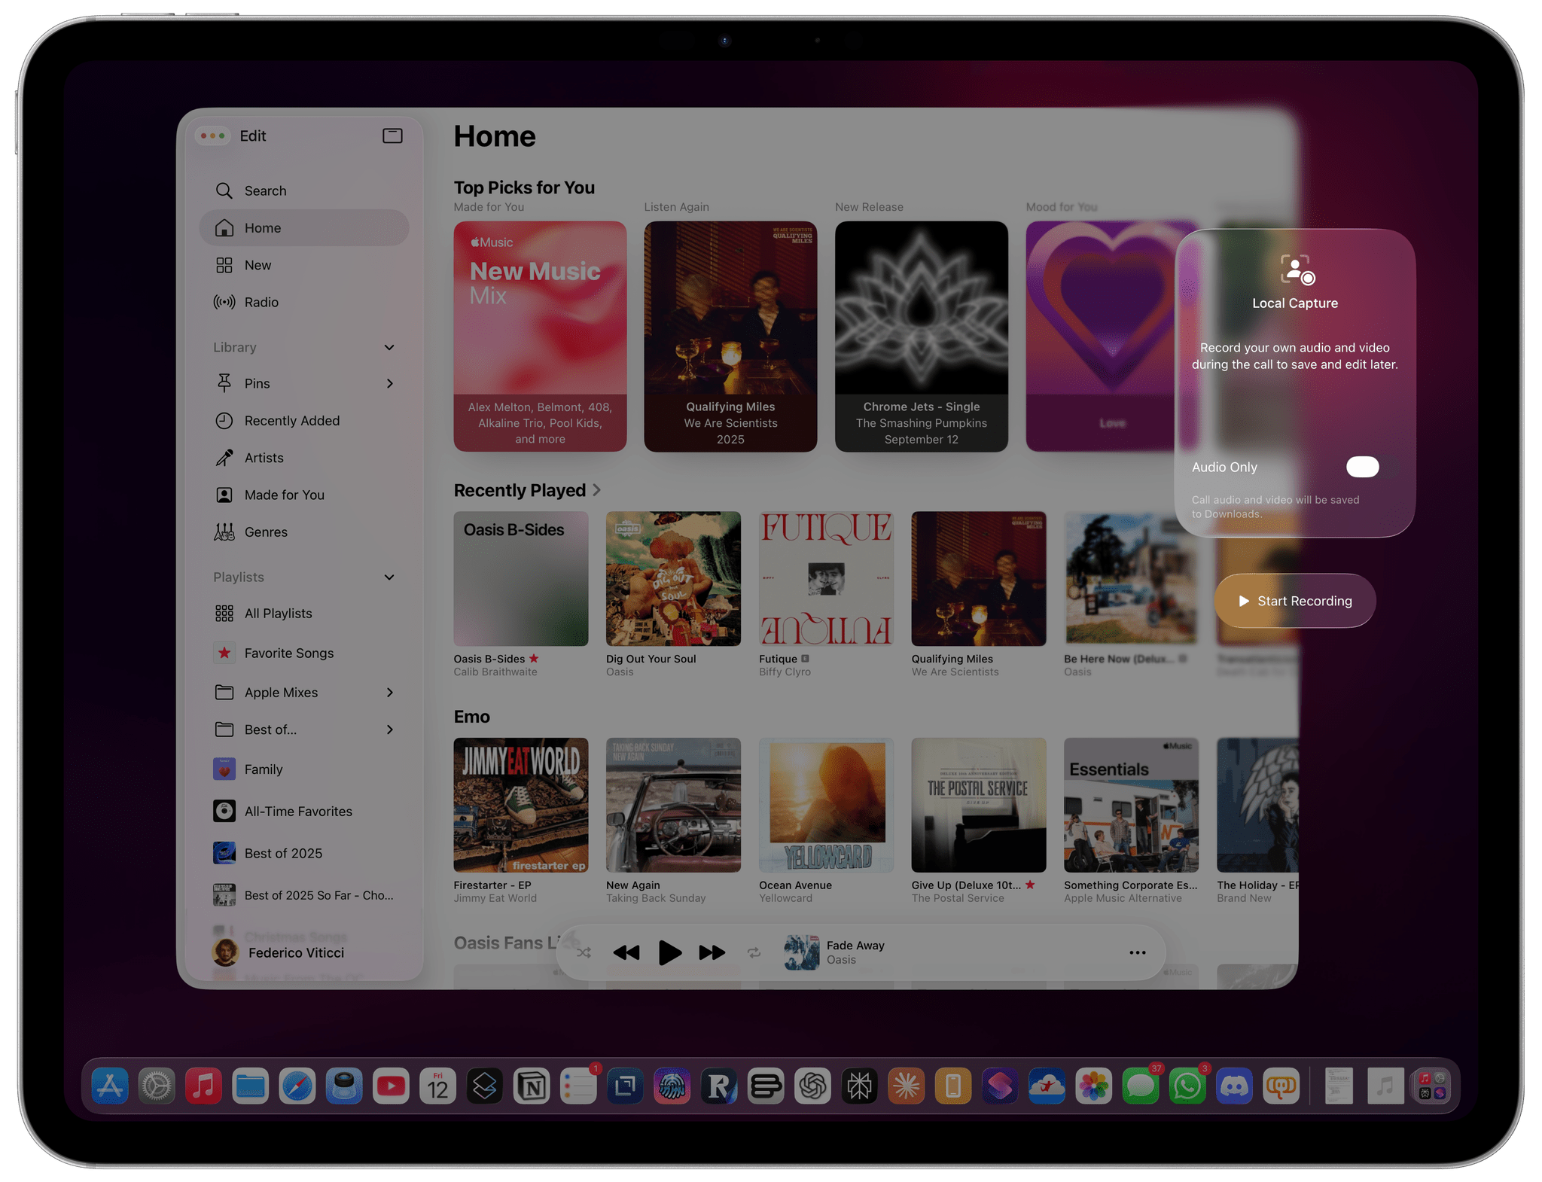Screen dimensions: 1542x1182
Task: Collapse the Playlists section chevron
Action: [389, 577]
